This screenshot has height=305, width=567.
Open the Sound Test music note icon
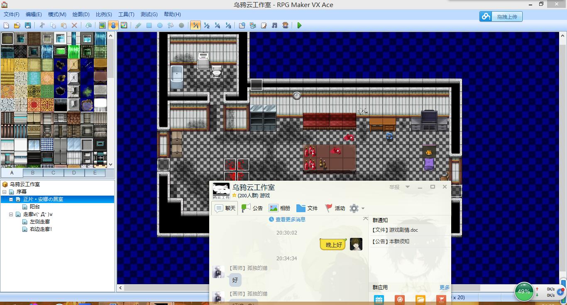point(274,25)
